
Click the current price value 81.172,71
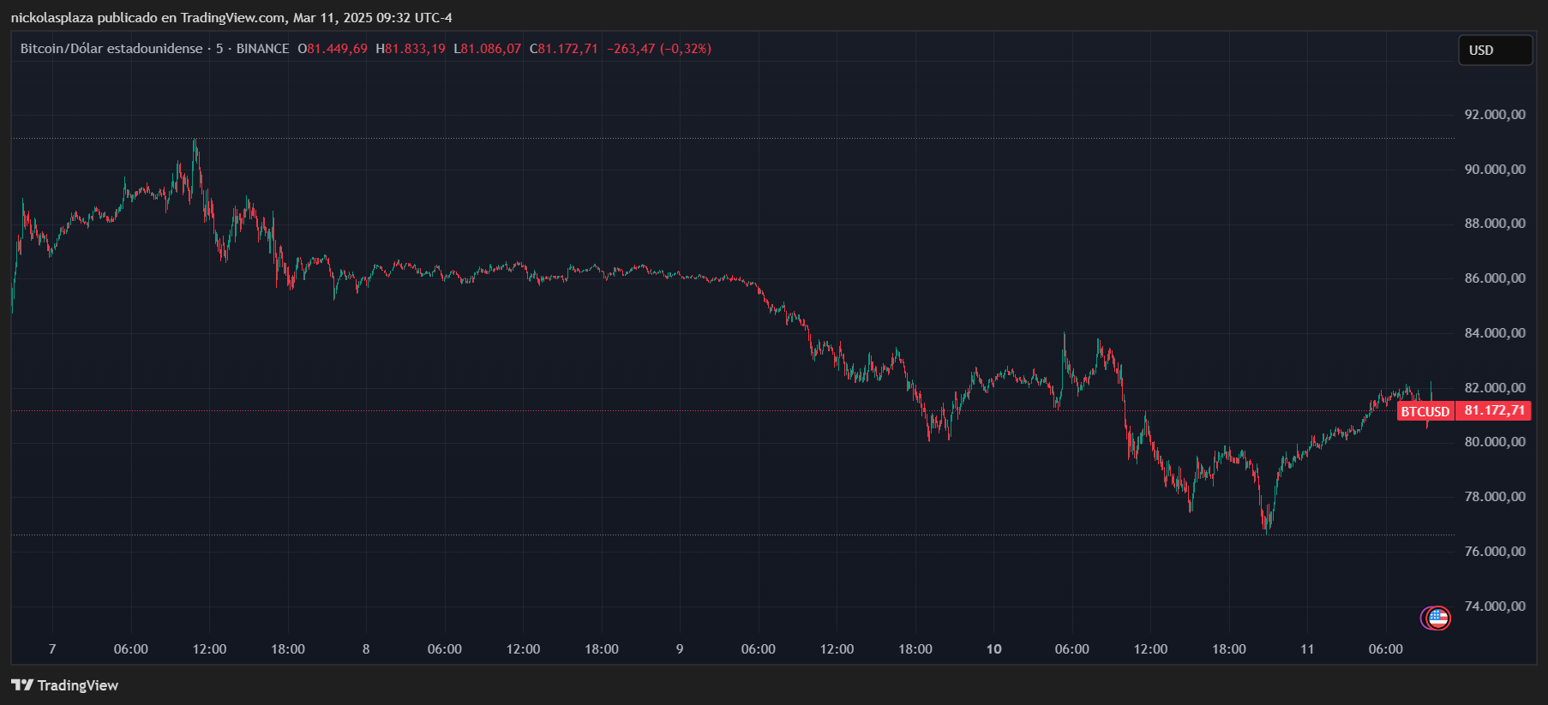coord(1495,411)
